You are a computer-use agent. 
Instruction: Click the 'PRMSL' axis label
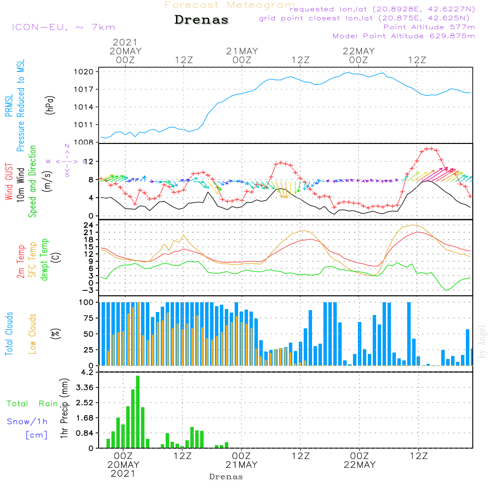click(9, 106)
